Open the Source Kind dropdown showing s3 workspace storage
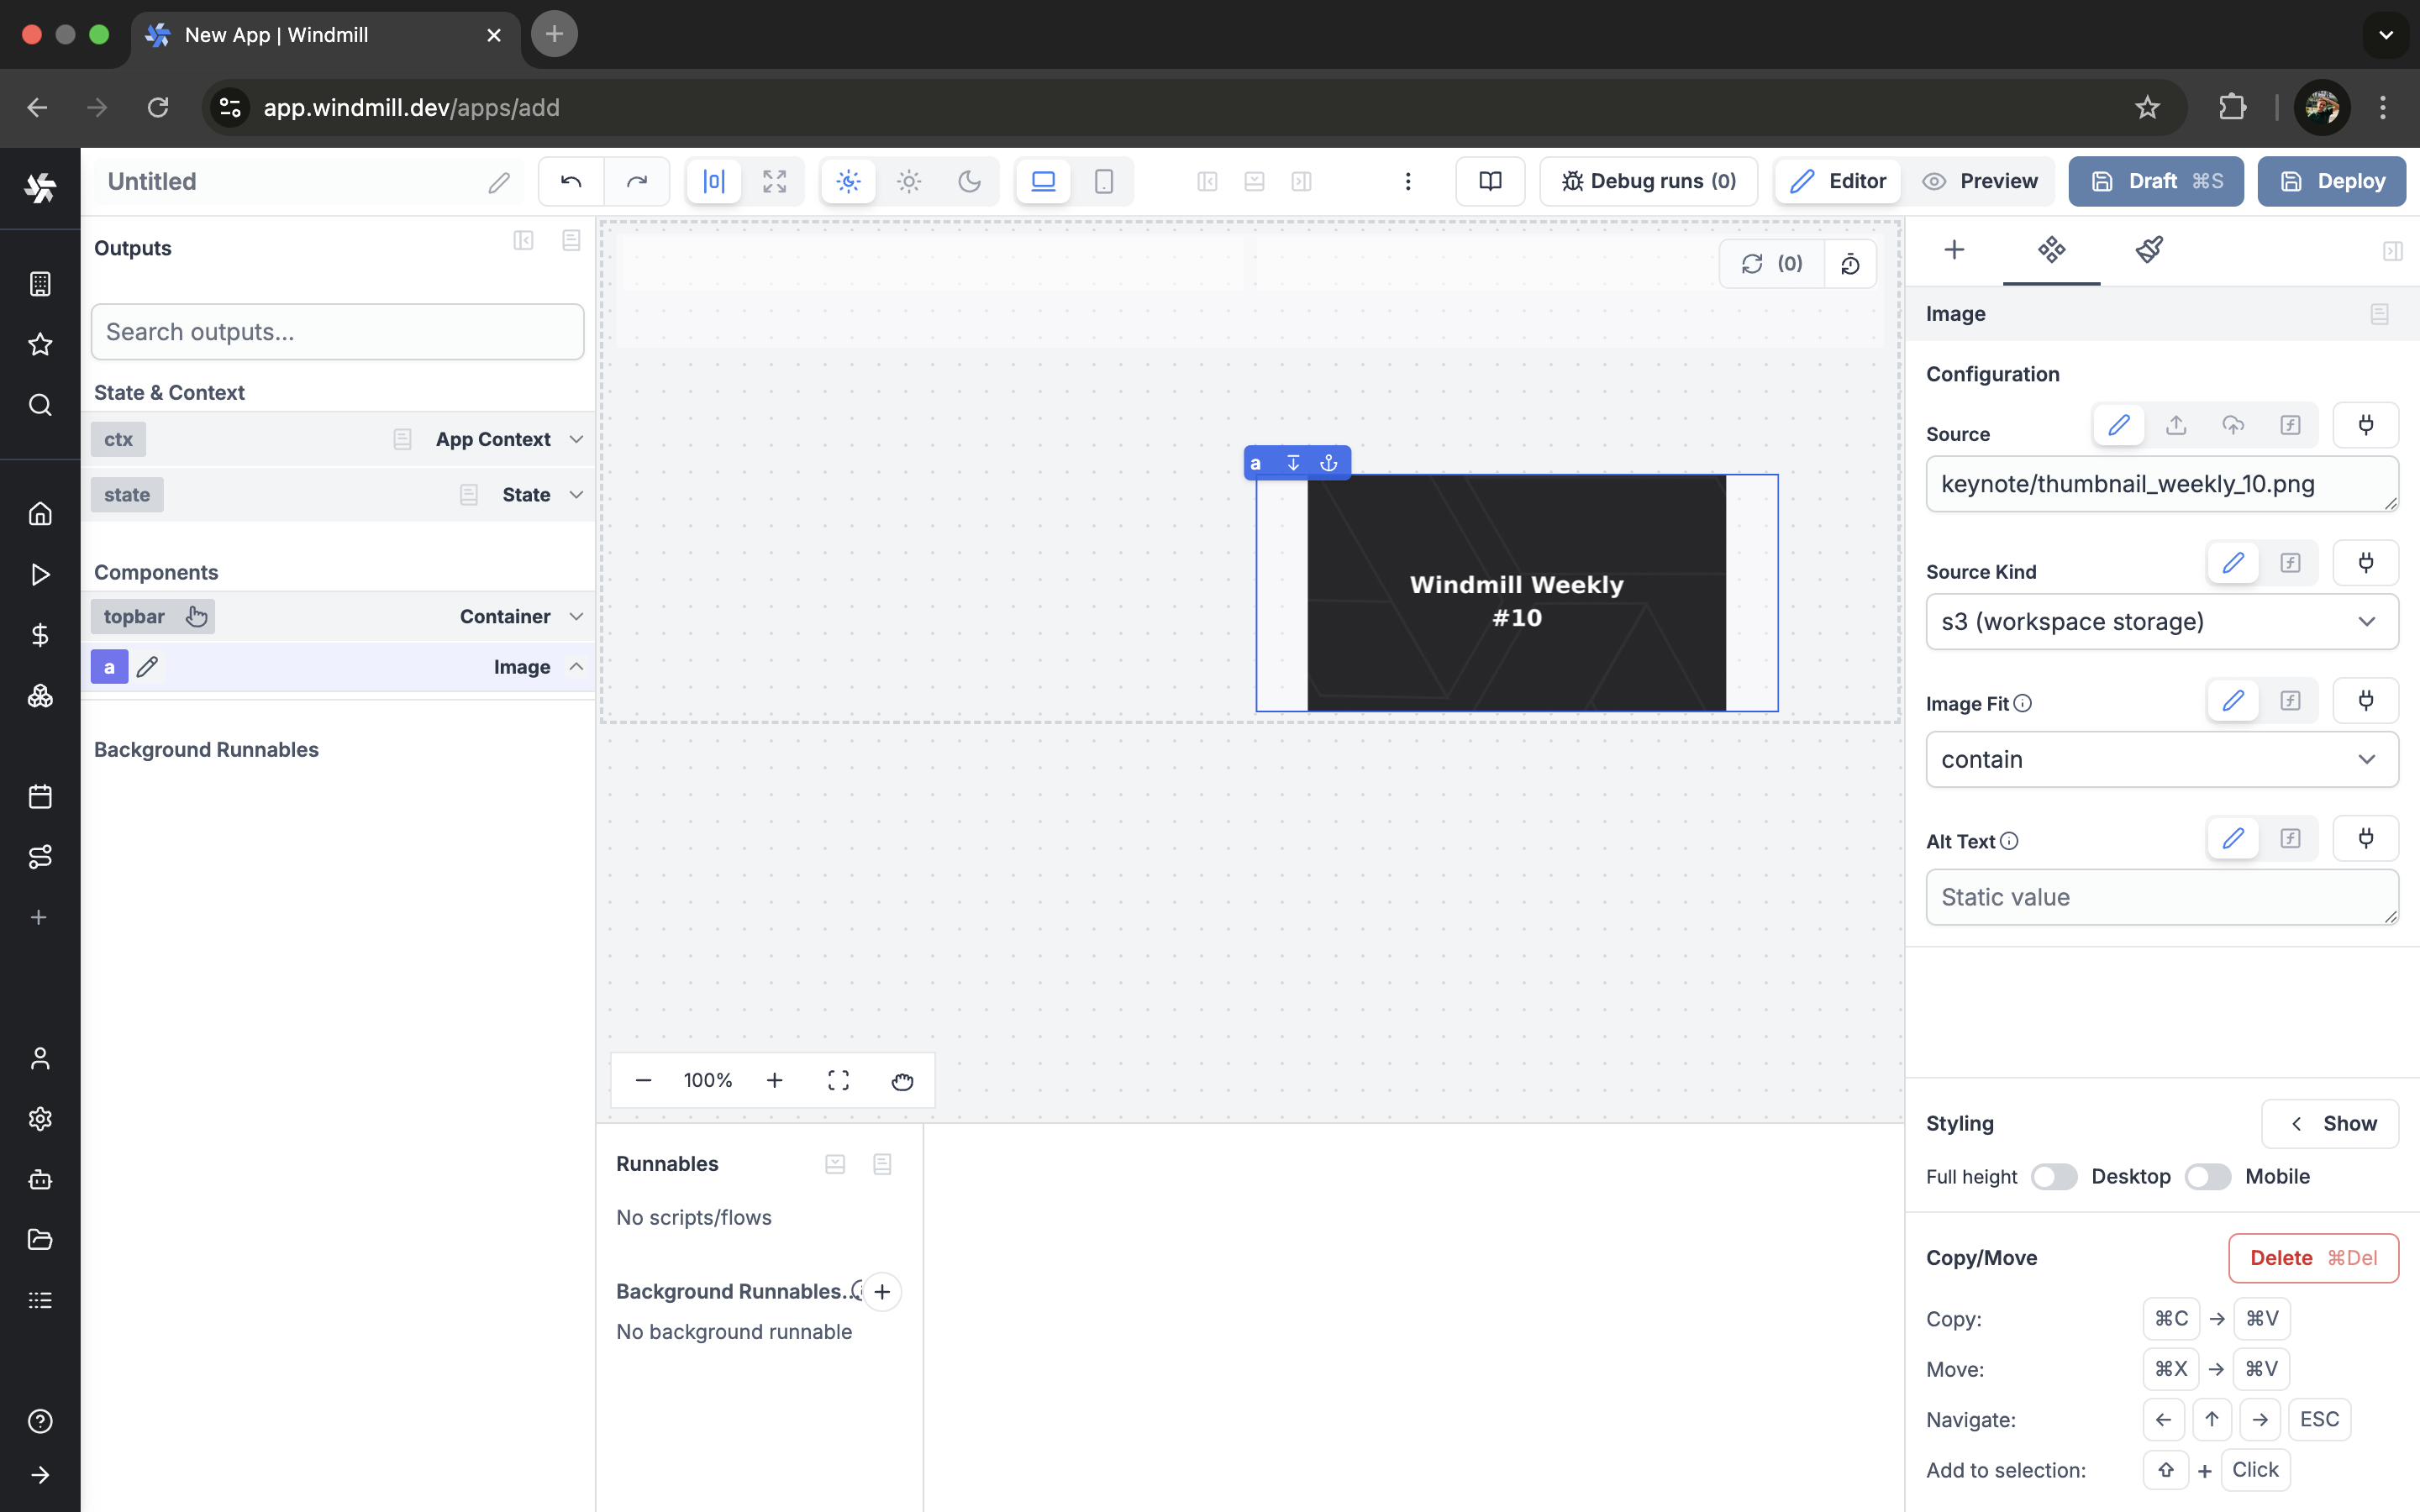The image size is (2420, 1512). [x=2161, y=621]
